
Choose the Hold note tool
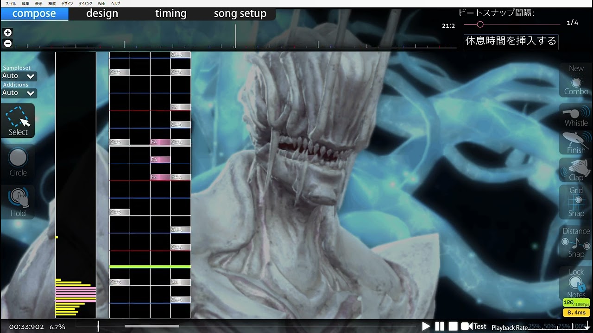tap(18, 203)
